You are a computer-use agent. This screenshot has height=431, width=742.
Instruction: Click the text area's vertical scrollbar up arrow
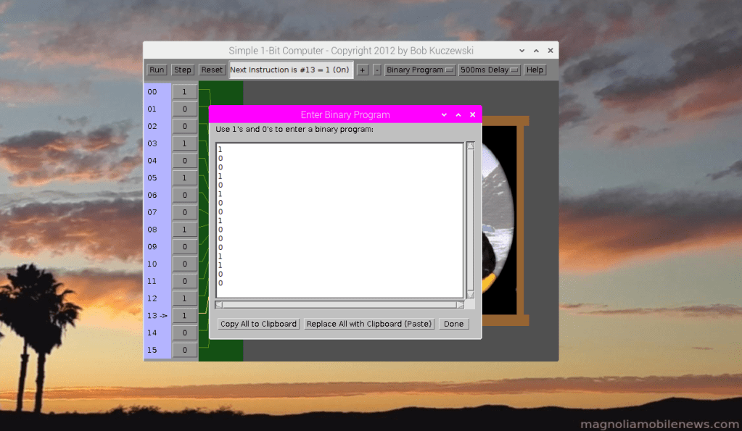(470, 146)
